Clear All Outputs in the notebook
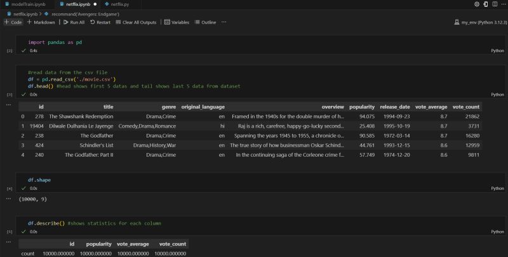This screenshot has width=508, height=257. pyautogui.click(x=135, y=22)
